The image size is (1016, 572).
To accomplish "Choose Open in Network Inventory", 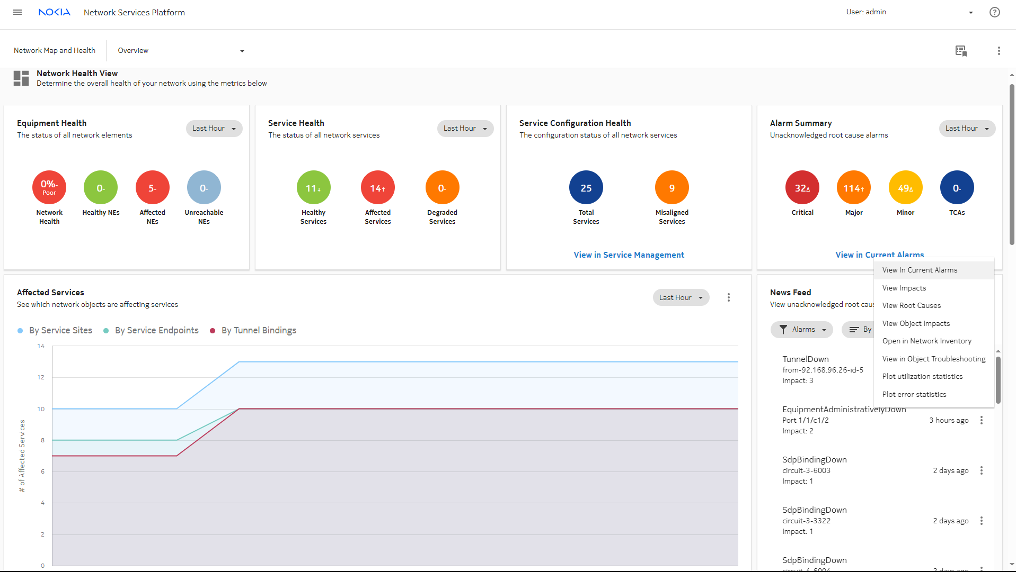I will point(934,341).
